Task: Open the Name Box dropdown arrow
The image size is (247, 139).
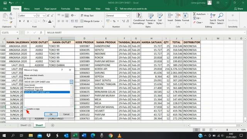Action: click(17, 32)
